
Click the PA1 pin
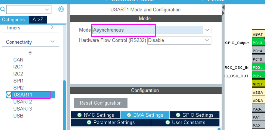point(259,116)
